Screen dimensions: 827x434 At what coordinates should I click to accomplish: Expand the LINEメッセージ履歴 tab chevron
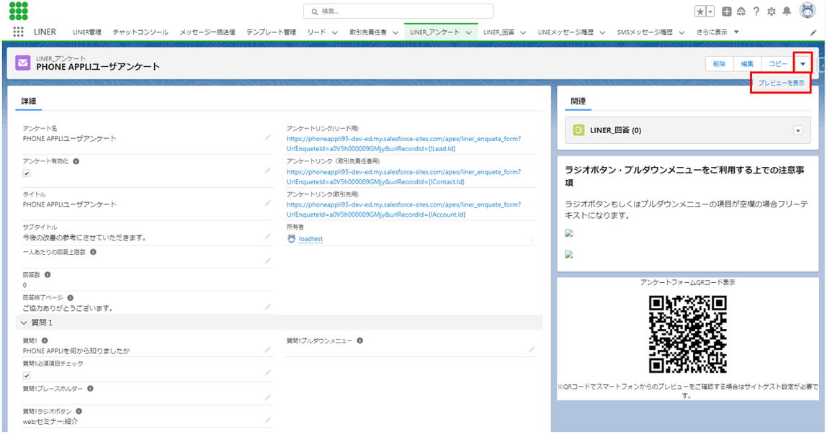pos(602,32)
